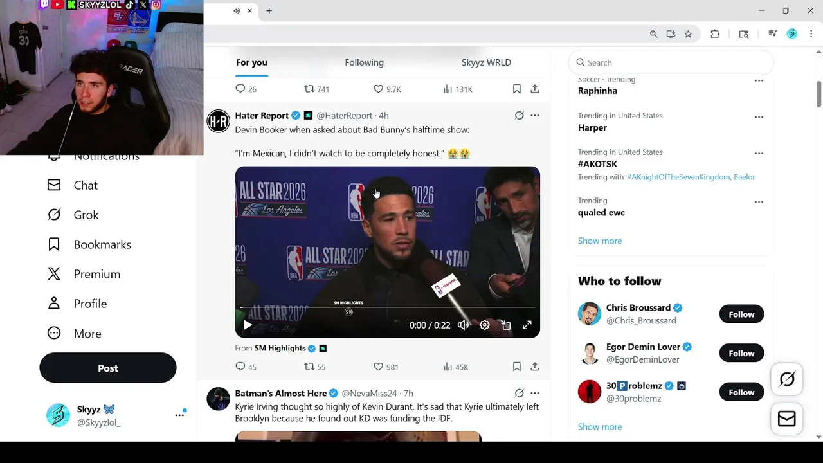The image size is (823, 463).
Task: Follow Chris Broussard
Action: click(741, 314)
